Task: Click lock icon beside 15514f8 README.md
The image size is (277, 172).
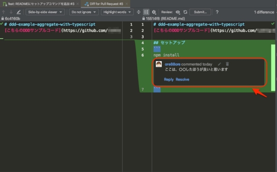Action: point(143,18)
